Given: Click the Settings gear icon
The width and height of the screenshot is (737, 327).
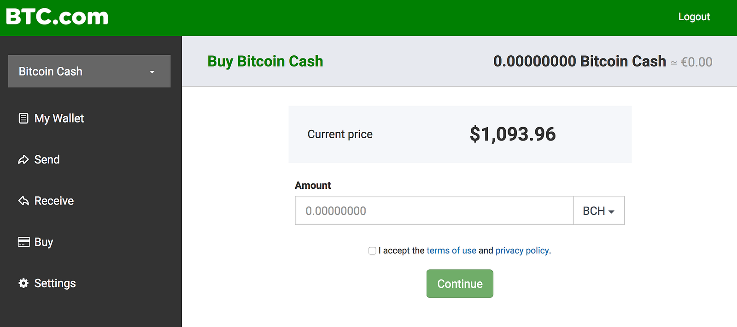Looking at the screenshot, I should tap(23, 283).
